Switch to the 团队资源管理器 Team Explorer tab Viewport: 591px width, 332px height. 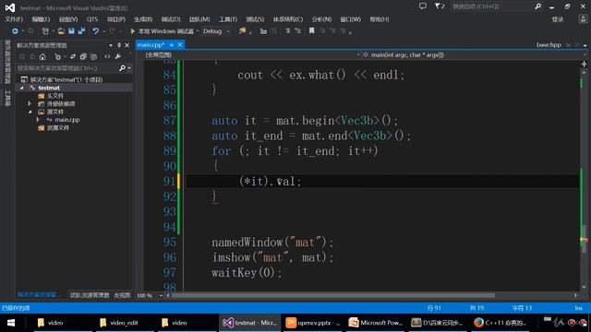pos(90,295)
